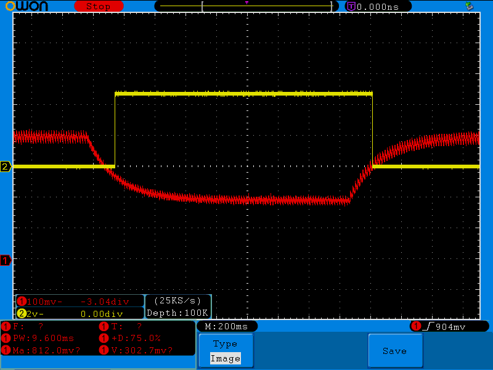
Task: Click the purple trigger position marker
Action: pos(247,2)
